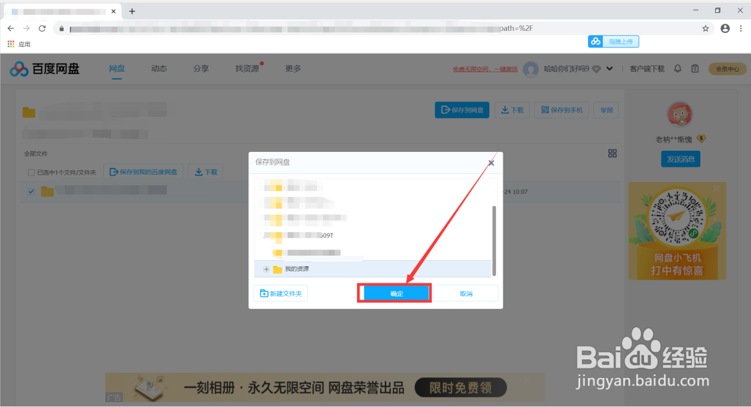Open the 更多 menu
This screenshot has width=751, height=407.
click(293, 69)
